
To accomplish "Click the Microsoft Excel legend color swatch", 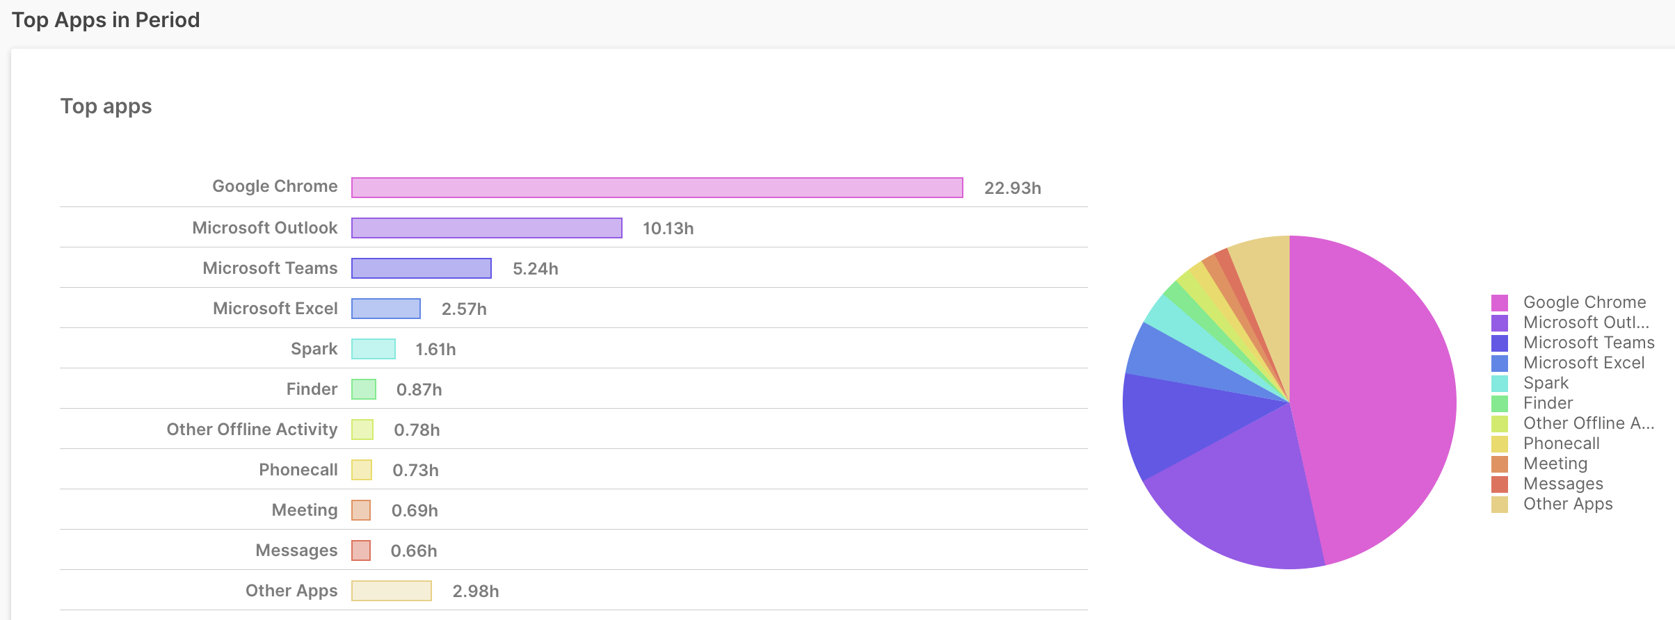I will click(1500, 363).
